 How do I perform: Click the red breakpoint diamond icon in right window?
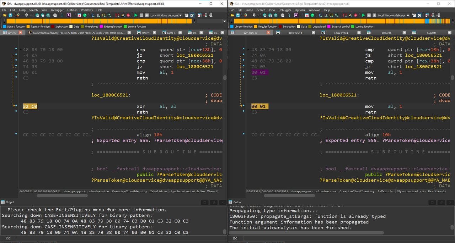tap(355, 16)
